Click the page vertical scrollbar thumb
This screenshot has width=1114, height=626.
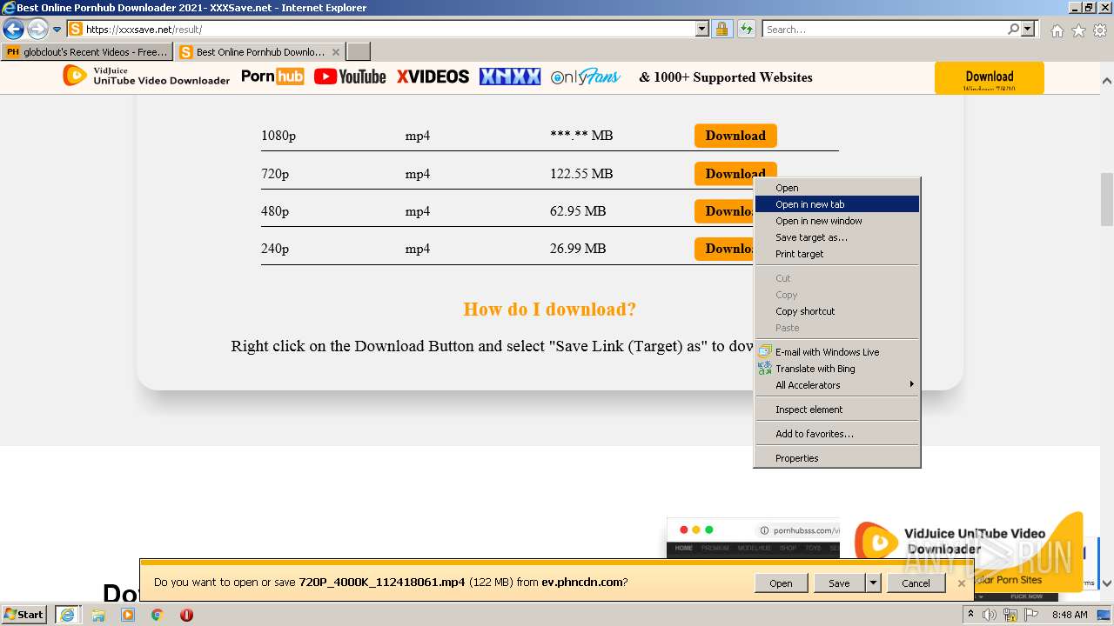[1107, 199]
